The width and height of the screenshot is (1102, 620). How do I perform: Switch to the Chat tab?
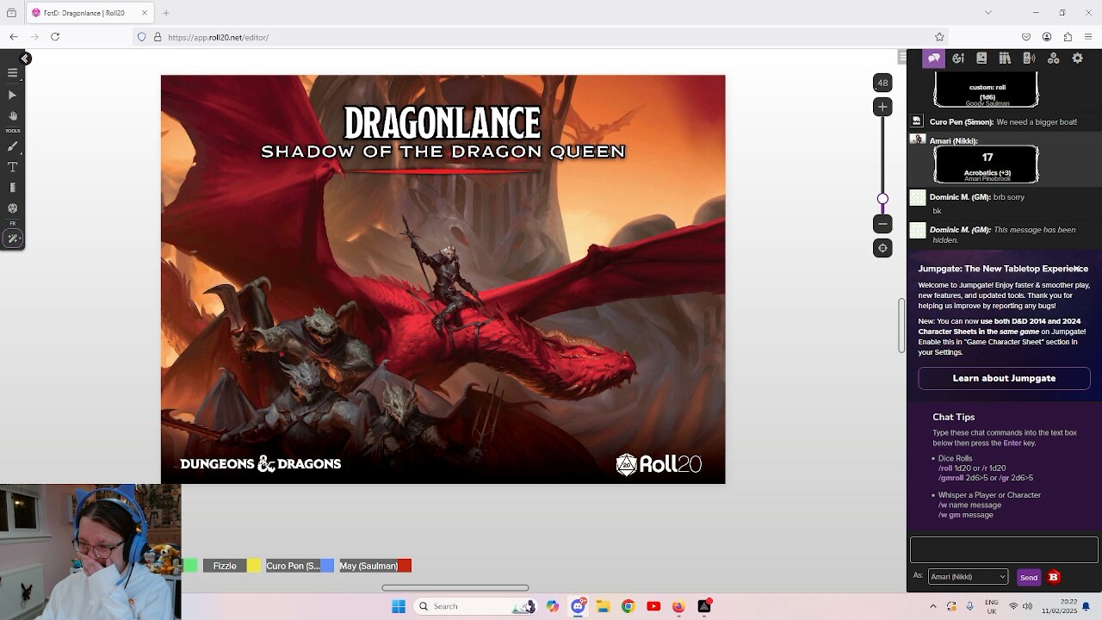click(x=934, y=59)
